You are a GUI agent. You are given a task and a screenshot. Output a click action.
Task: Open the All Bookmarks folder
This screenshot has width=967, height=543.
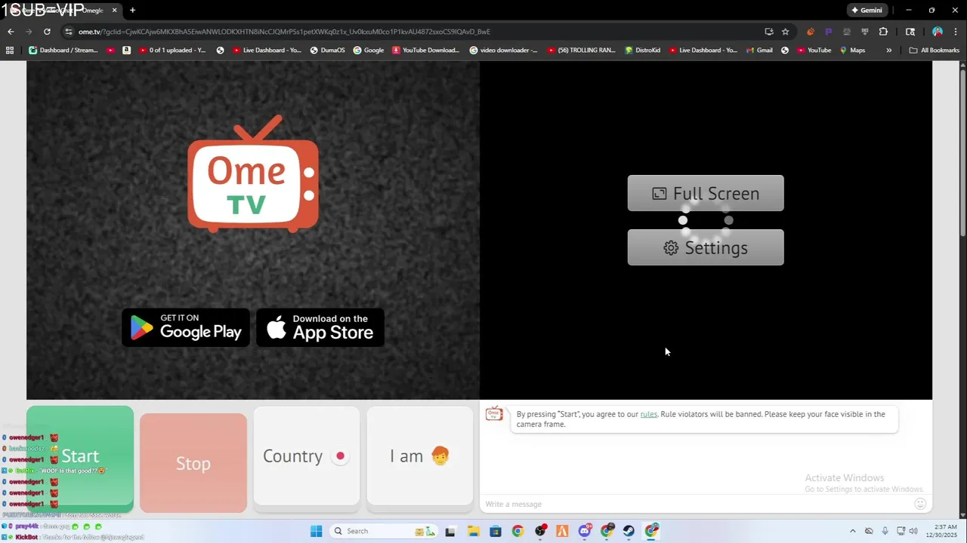pyautogui.click(x=935, y=51)
